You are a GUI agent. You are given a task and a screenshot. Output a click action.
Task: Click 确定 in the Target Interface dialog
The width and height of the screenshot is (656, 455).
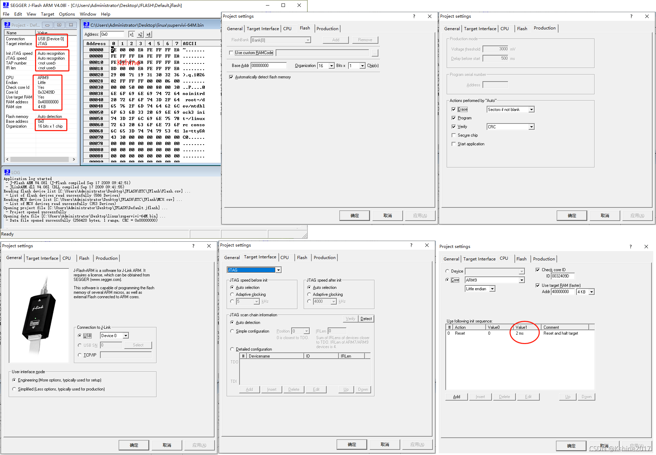(352, 445)
